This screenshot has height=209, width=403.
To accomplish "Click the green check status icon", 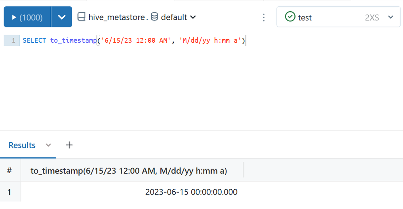I will point(290,17).
